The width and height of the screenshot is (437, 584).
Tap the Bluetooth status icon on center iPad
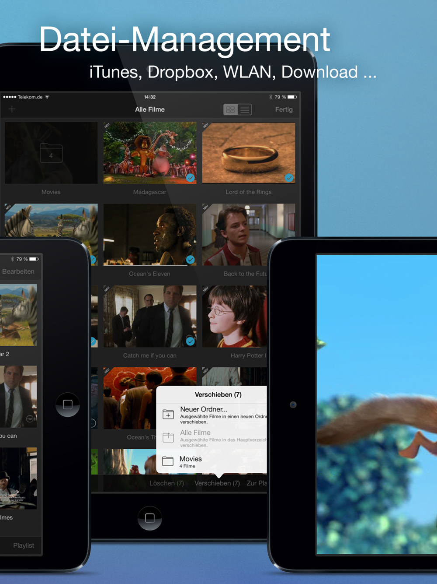tap(271, 97)
